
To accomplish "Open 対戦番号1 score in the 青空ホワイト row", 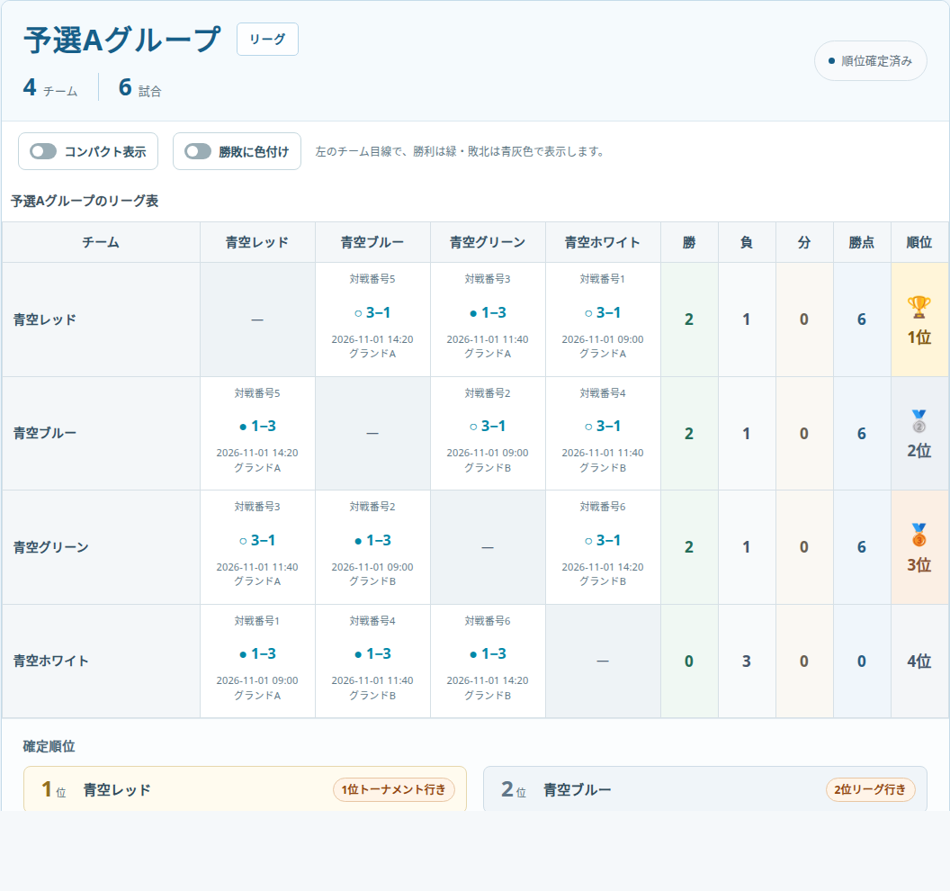I will pyautogui.click(x=257, y=654).
